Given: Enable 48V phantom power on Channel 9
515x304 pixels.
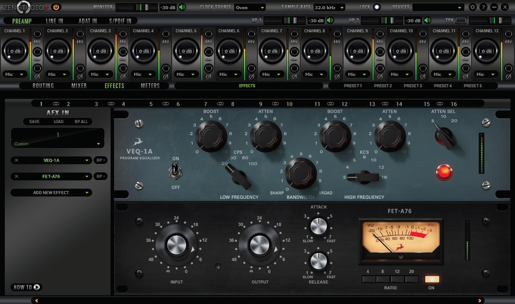Looking at the screenshot, I should 380,34.
